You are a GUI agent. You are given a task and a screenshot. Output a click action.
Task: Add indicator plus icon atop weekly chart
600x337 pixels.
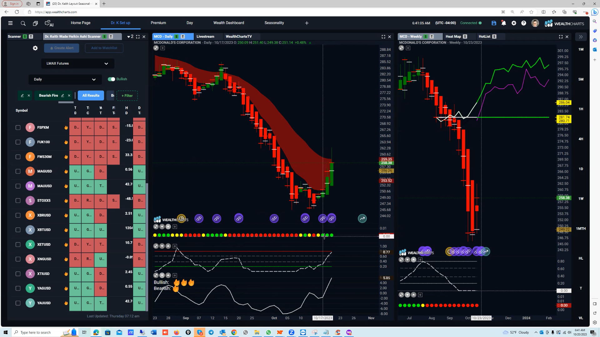tap(408, 48)
